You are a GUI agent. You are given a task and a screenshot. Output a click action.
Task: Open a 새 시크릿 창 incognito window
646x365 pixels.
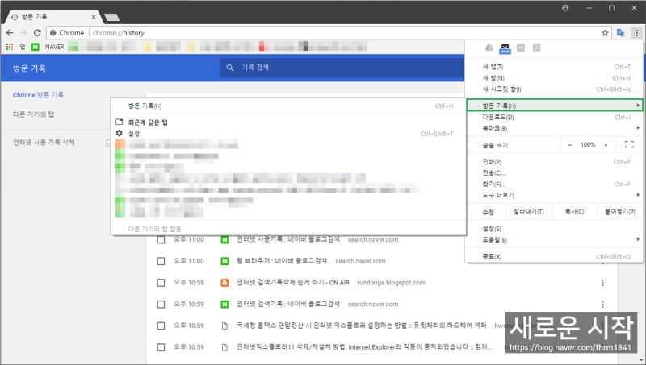(x=554, y=89)
